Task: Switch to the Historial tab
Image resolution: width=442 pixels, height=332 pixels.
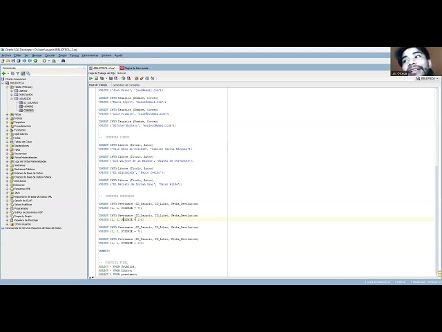Action: [x=122, y=73]
